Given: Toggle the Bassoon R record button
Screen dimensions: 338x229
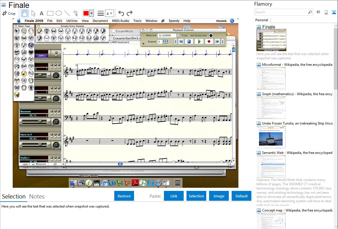Looking at the screenshot, I should tap(52, 111).
